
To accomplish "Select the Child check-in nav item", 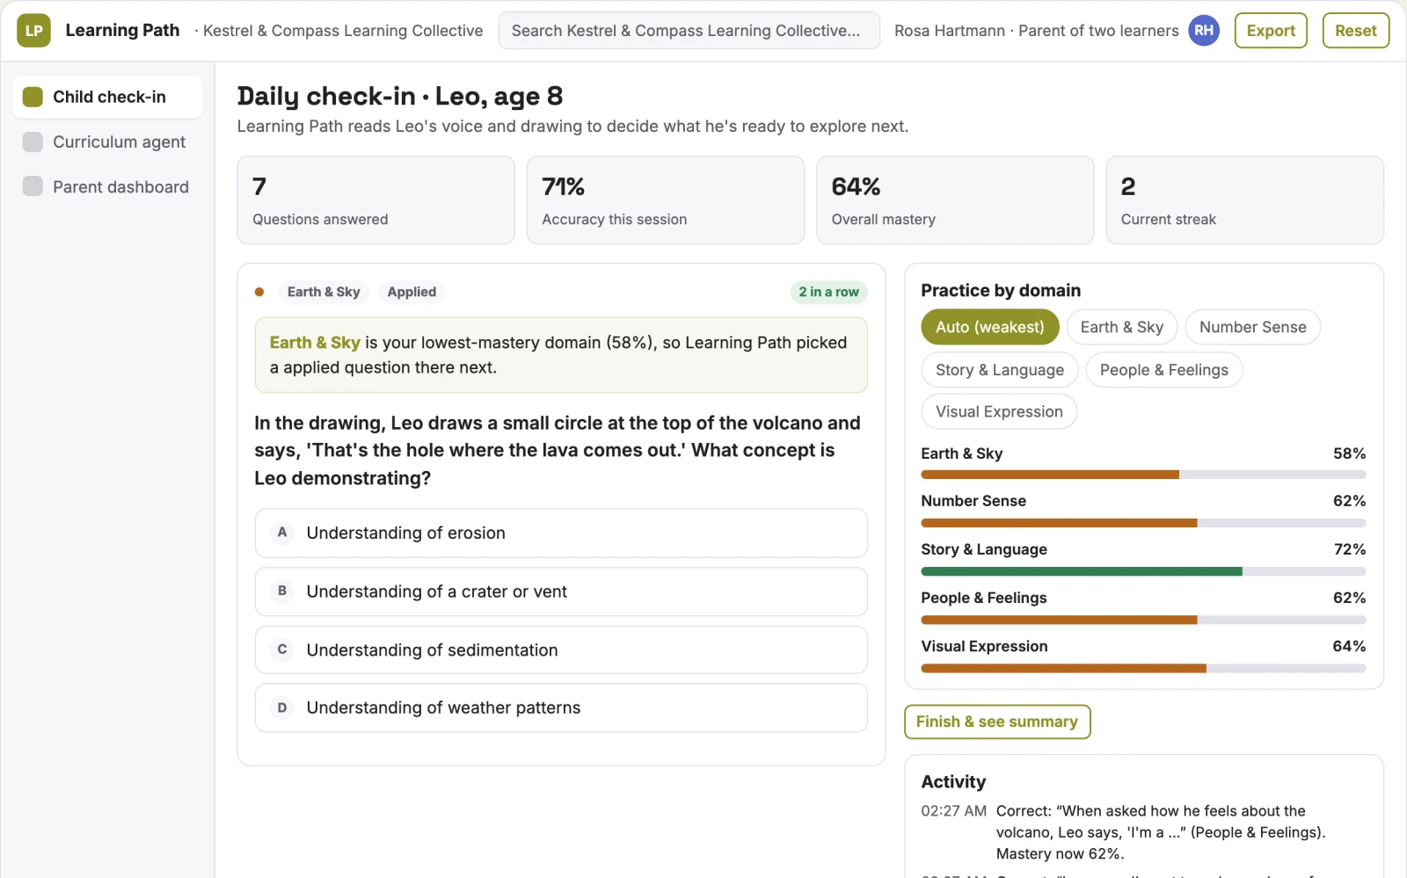I will 107,97.
